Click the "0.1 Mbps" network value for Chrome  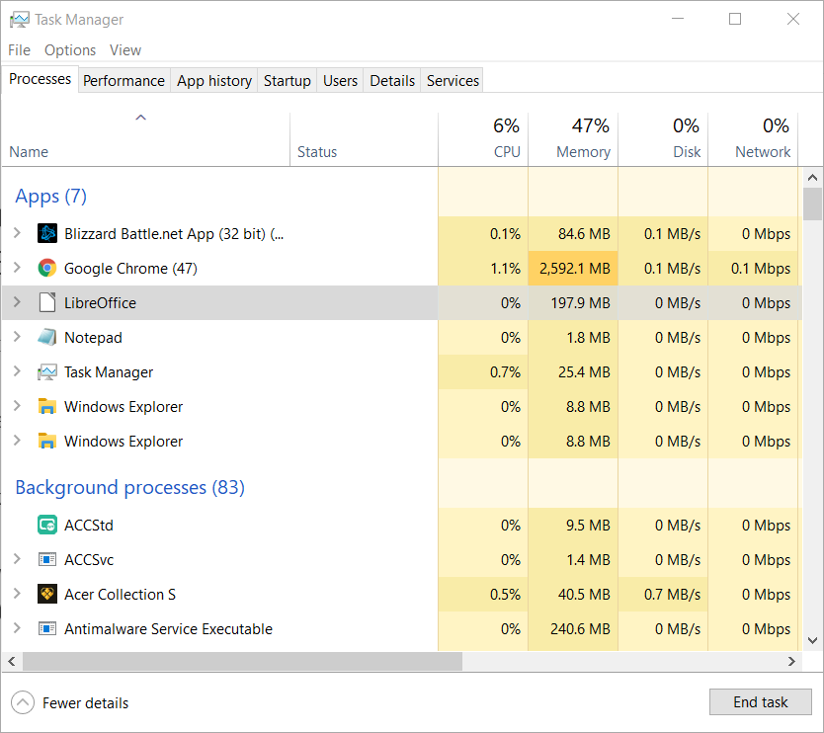click(761, 269)
